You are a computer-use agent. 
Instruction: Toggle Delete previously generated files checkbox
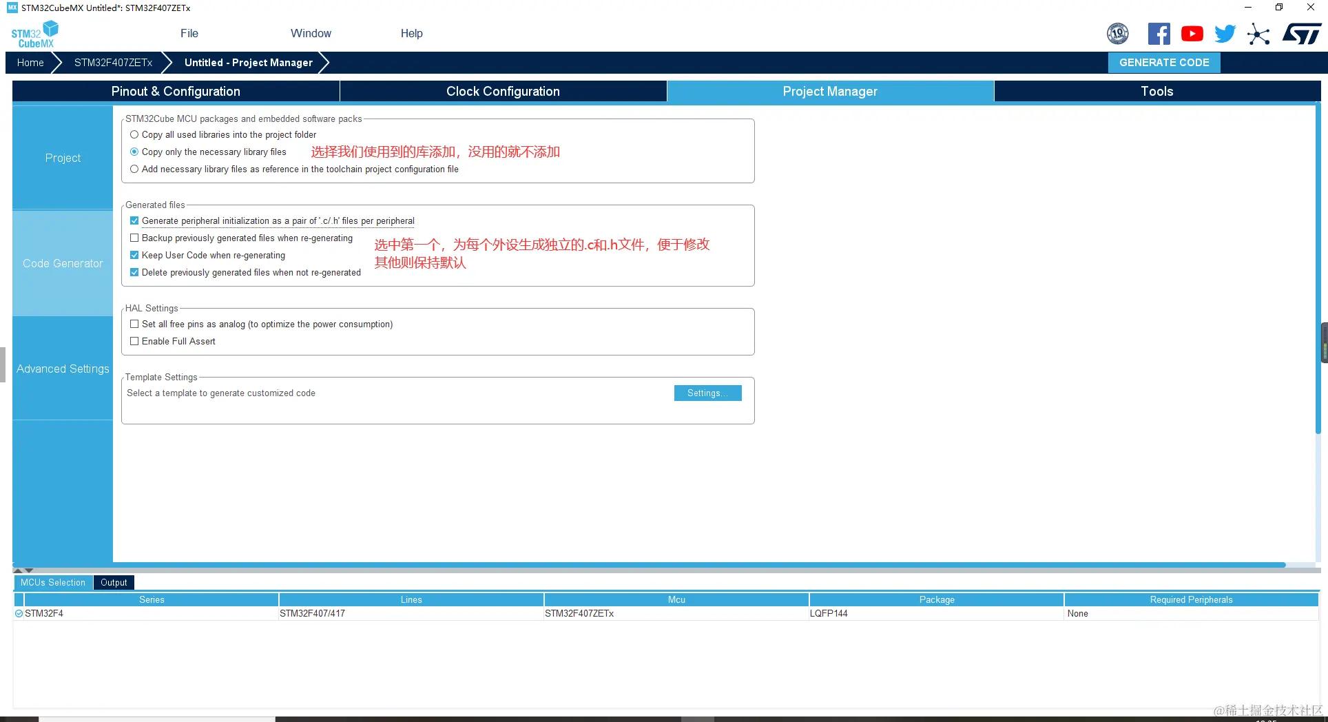click(x=134, y=272)
